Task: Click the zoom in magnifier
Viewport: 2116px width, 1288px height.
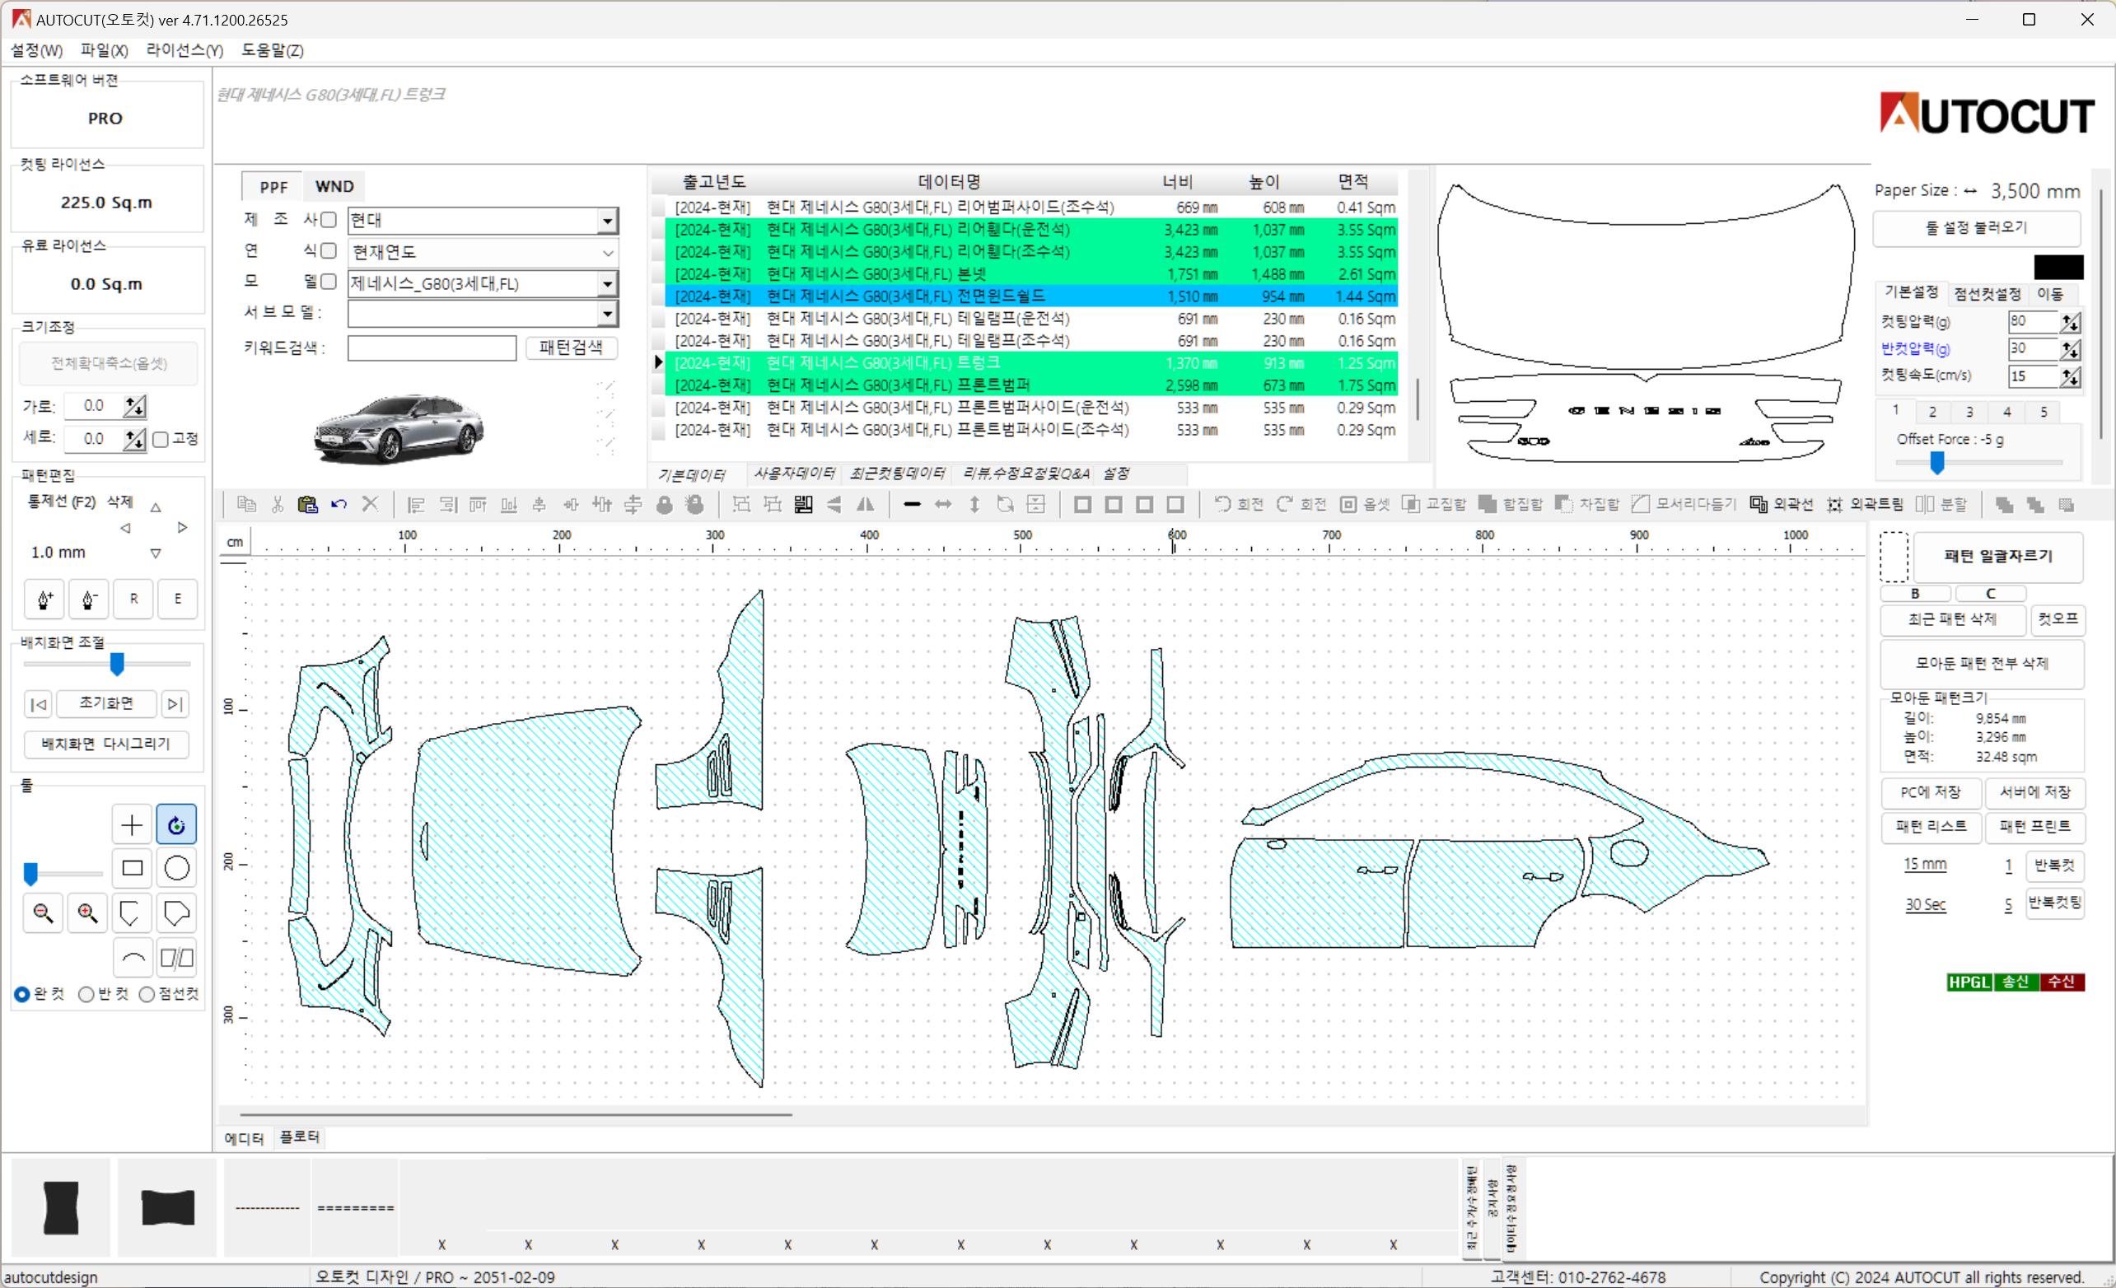Action: [x=87, y=912]
